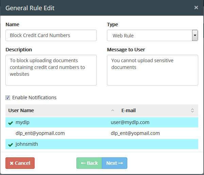Proceed with the Next button

click(114, 163)
